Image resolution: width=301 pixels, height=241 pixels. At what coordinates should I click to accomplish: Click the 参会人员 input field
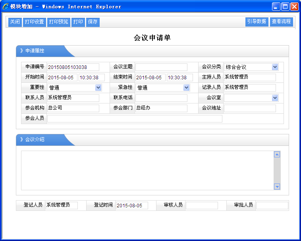135,119
